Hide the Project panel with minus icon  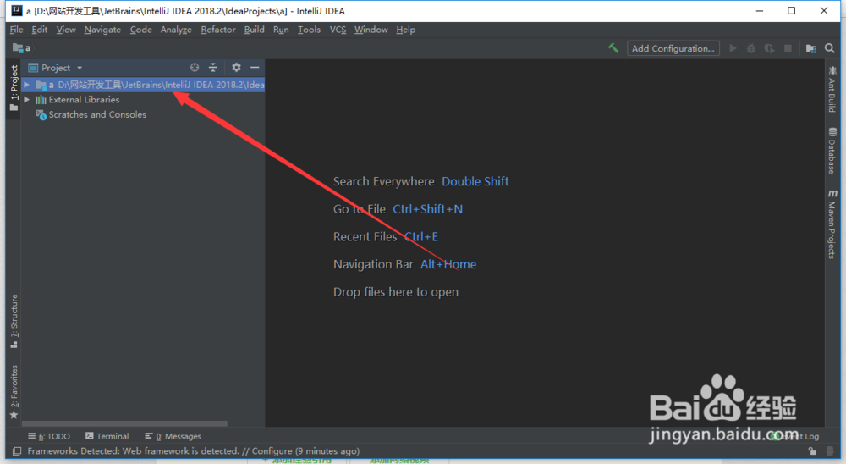point(255,67)
